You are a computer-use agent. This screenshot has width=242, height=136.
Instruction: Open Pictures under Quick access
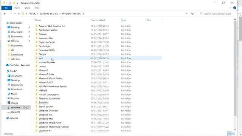(x=15, y=41)
